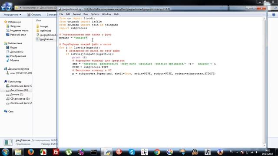The width and height of the screenshot is (278, 156).
Task: Click the Записать button in Explorer toolbar
Action: 52,15
